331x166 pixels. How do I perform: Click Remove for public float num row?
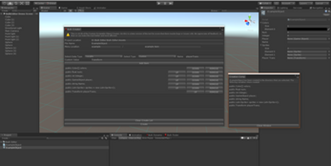click(214, 72)
